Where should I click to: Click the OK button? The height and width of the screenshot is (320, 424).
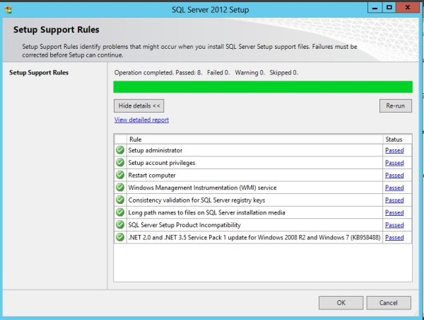(341, 302)
